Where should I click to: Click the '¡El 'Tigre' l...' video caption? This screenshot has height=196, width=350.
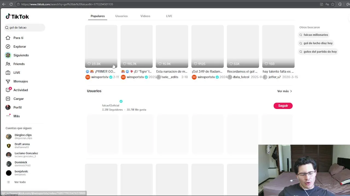click(136, 72)
